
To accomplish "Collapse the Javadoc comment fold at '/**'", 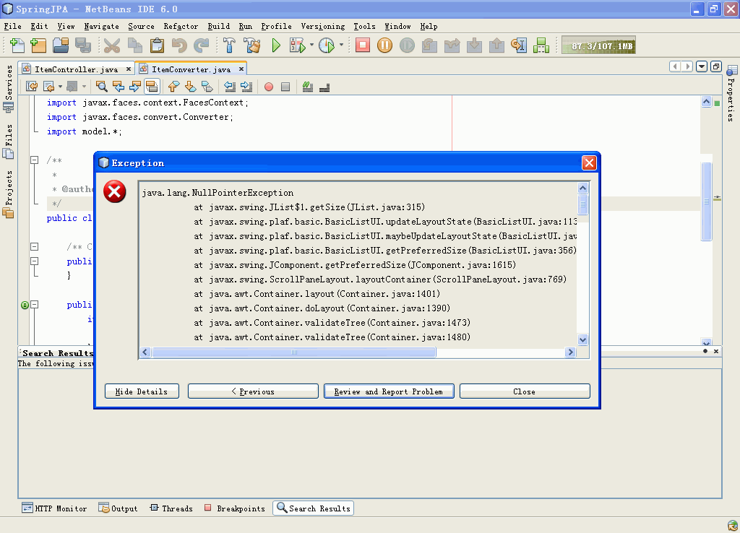I will tap(35, 160).
